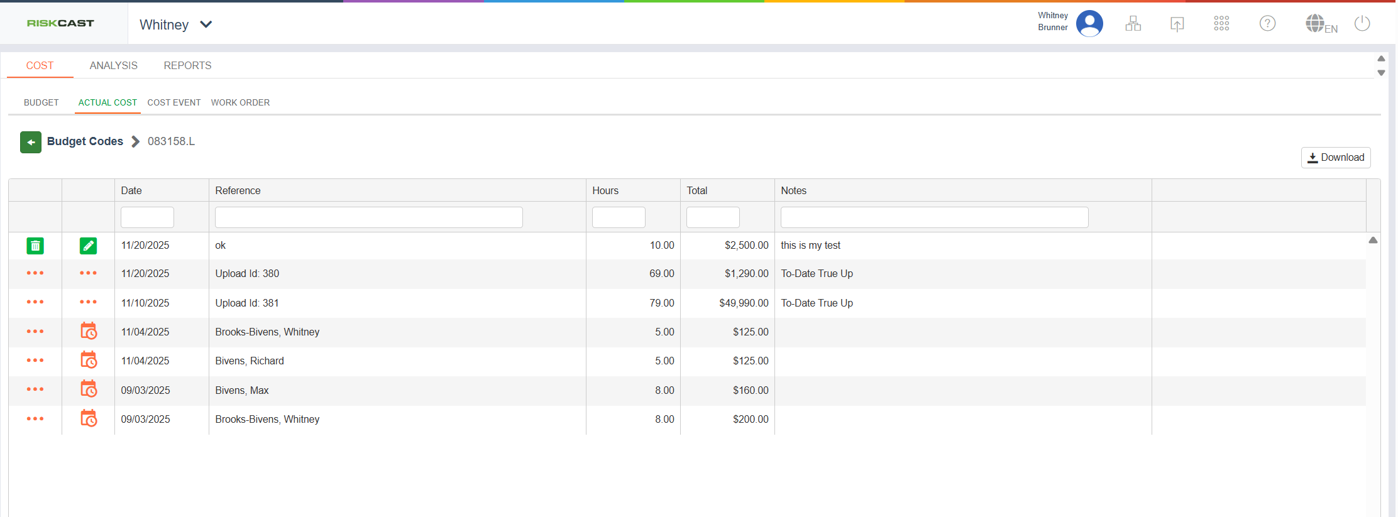Image resolution: width=1398 pixels, height=517 pixels.
Task: Expand the three-dot menu for Upload Id: 380
Action: [35, 273]
